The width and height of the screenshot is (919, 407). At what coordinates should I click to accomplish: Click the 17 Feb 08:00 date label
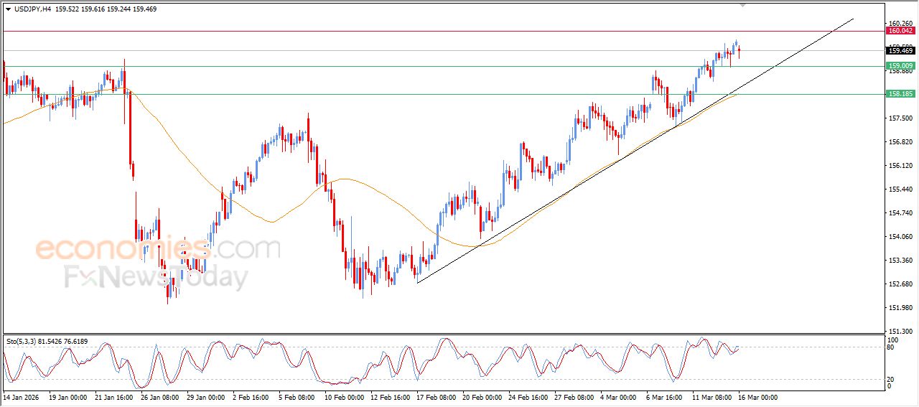pos(437,396)
